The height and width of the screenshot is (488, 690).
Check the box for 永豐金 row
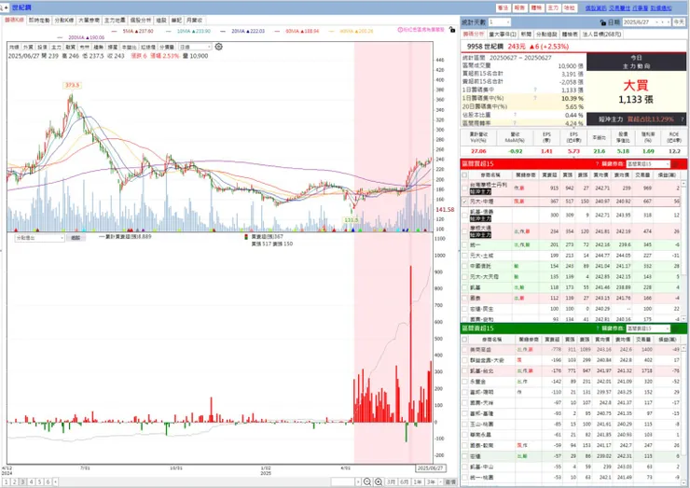[x=464, y=382]
